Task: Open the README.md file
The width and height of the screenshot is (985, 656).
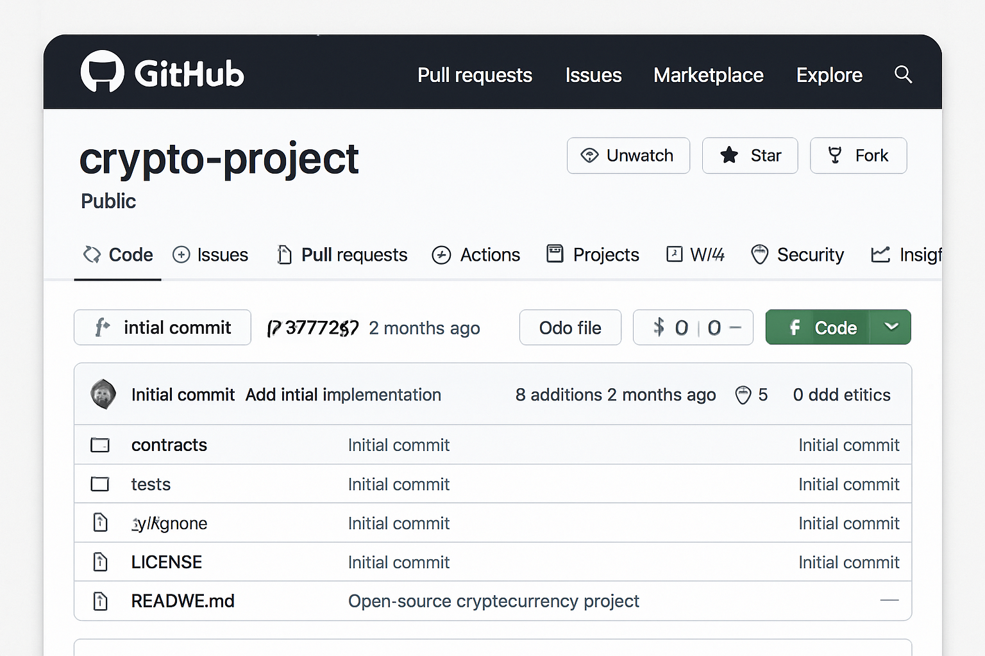Action: (x=183, y=601)
